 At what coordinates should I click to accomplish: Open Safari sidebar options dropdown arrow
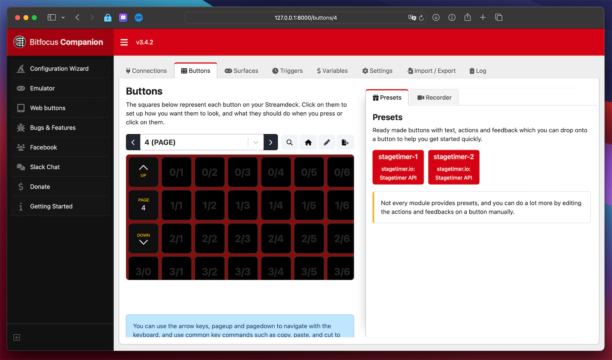[63, 18]
